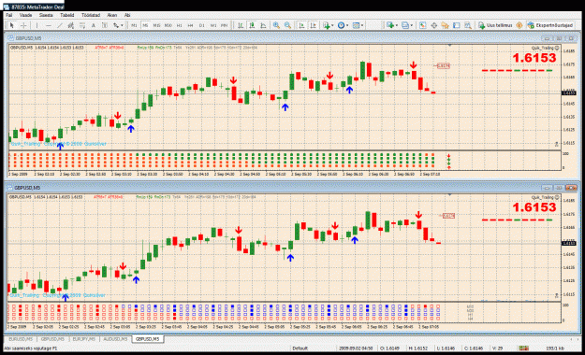This screenshot has width=585, height=355.
Task: Zoom out of the chart
Action: [x=287, y=25]
